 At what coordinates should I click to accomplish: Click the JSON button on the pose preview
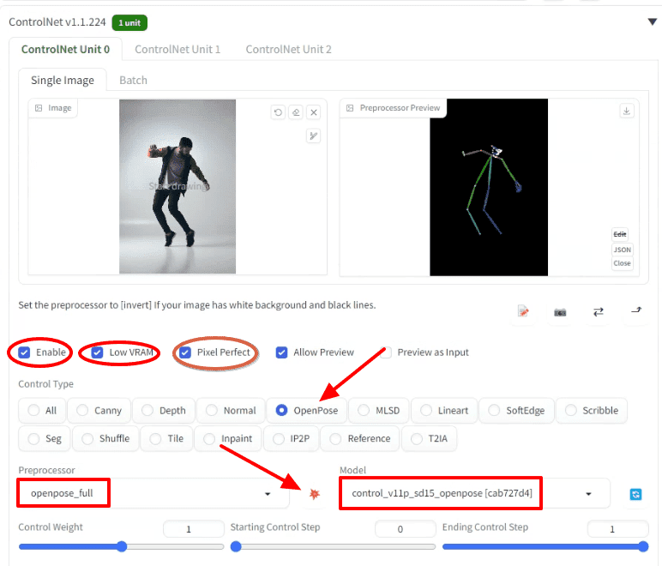[622, 250]
